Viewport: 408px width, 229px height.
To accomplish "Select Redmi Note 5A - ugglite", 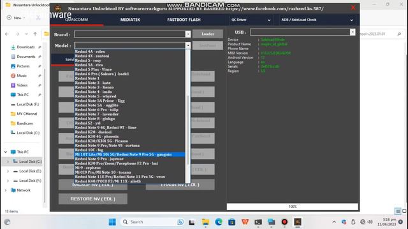I will coord(96,105).
